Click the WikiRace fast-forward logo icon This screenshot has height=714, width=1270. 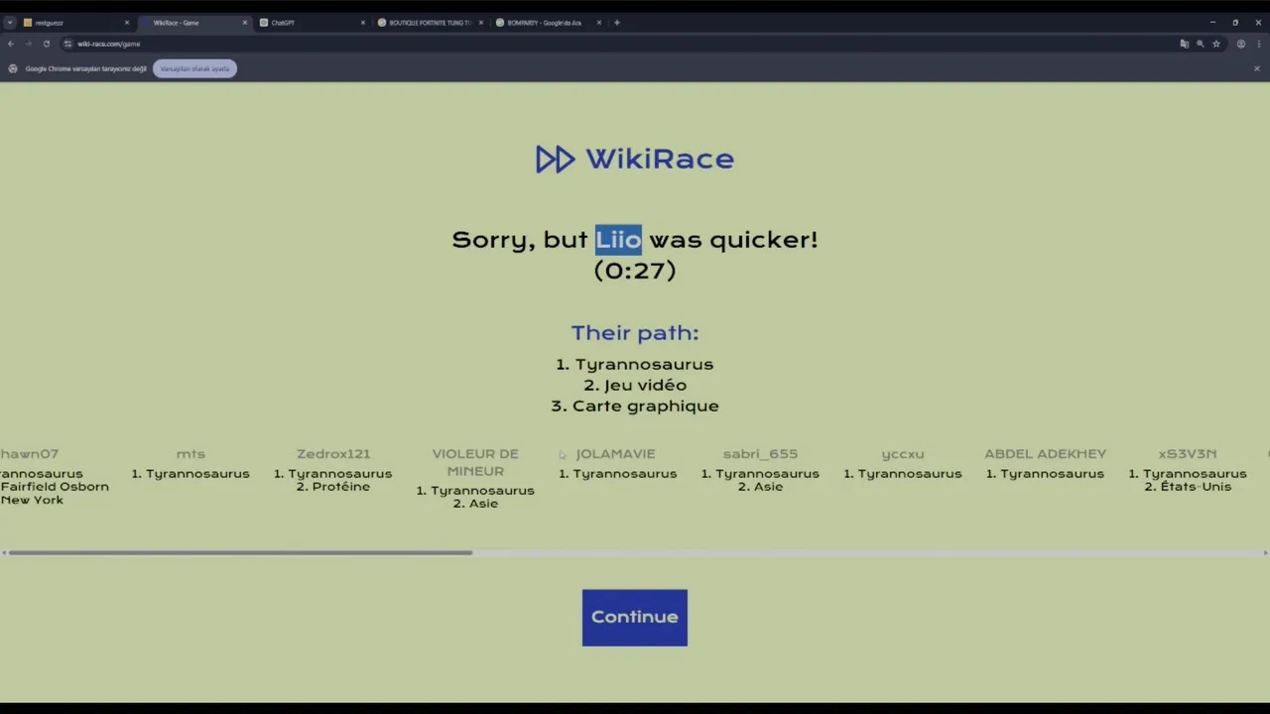tap(555, 159)
